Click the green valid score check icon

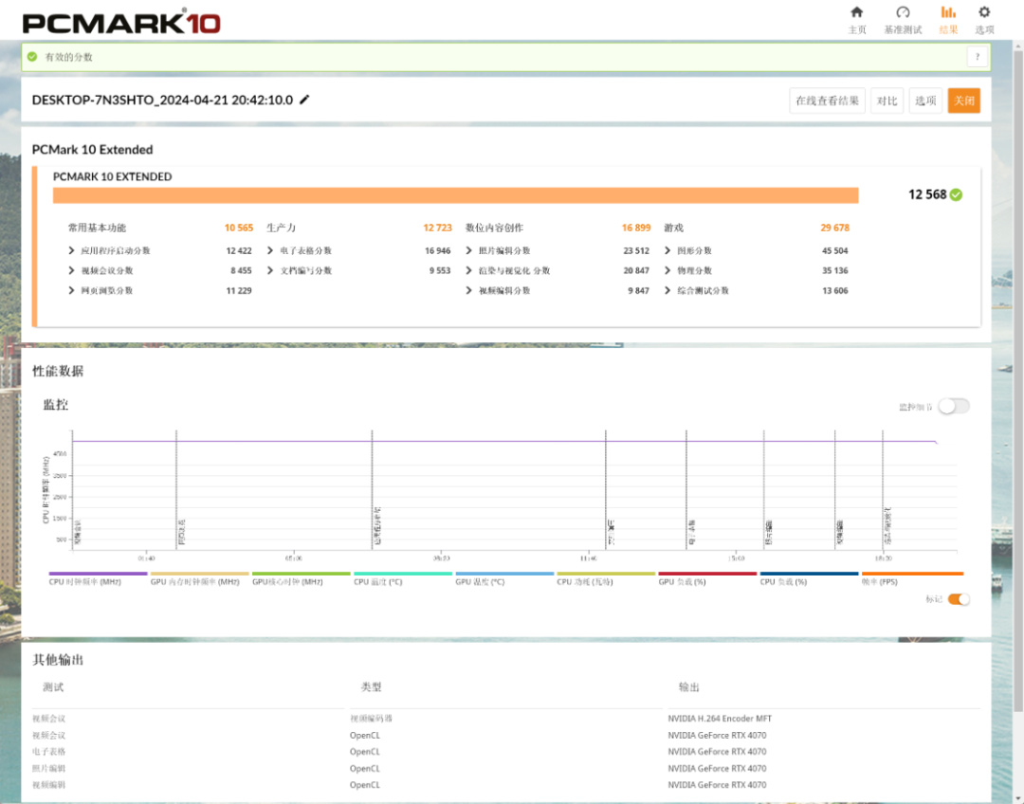[32, 57]
